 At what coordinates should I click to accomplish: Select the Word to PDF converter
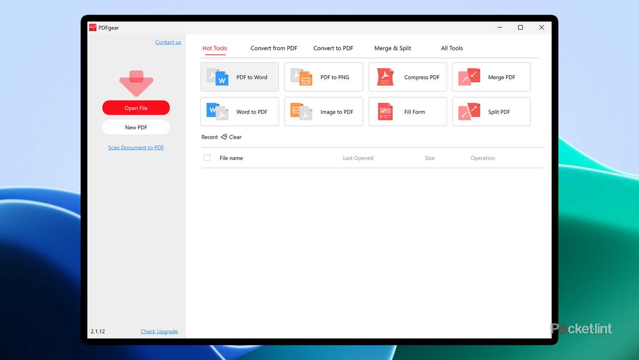pyautogui.click(x=239, y=112)
